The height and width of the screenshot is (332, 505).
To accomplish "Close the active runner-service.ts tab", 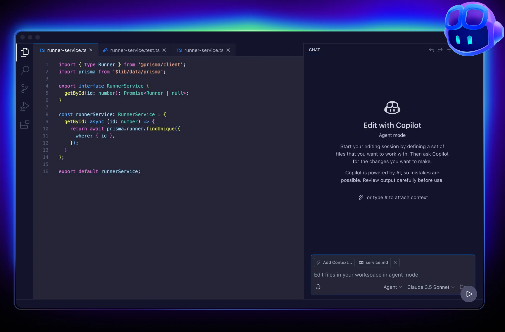I will click(91, 50).
